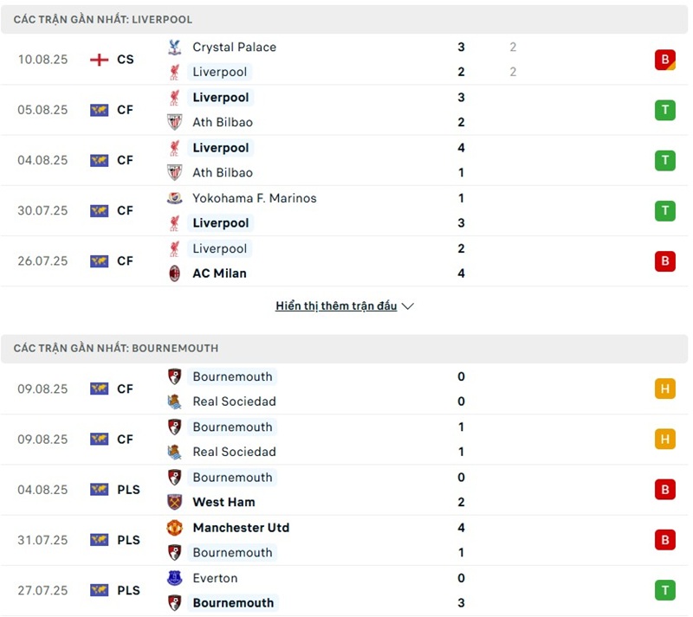Click the Yokohama F. Marinos crest icon

coord(175,198)
